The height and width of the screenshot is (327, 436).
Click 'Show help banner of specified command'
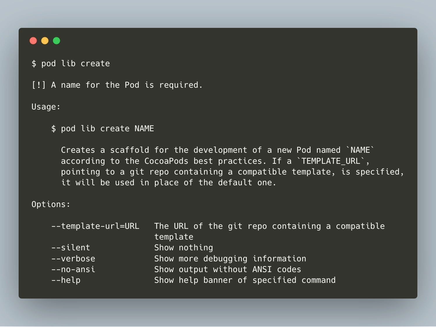point(245,280)
